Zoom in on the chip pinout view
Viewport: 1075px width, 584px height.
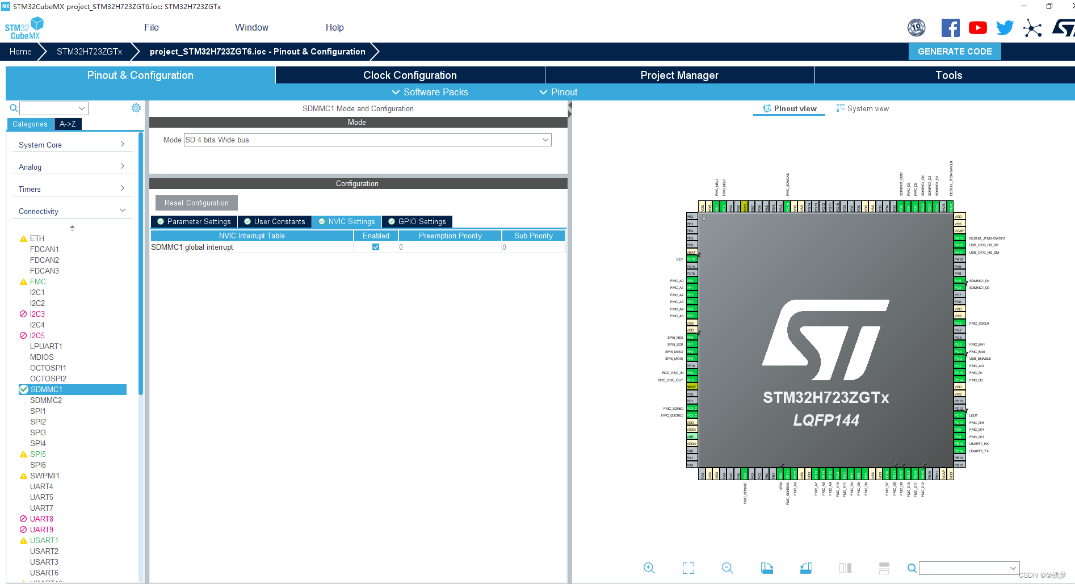point(649,568)
